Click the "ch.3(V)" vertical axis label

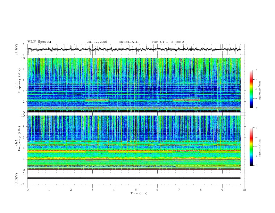[x=17, y=179]
